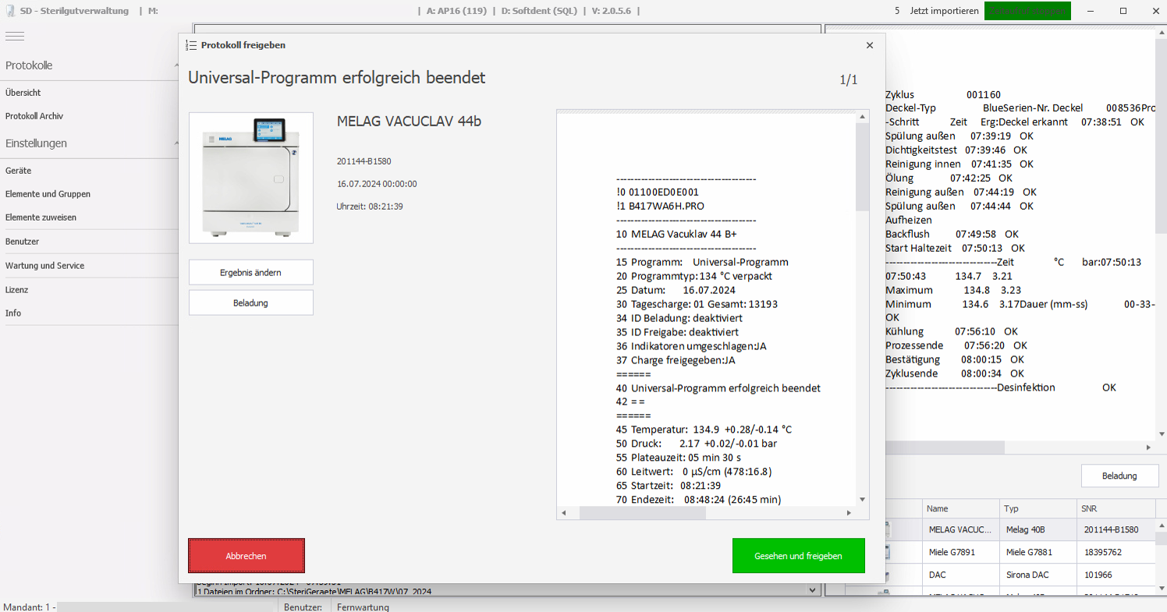Click the 'Dichtigkeitstest 07:39:46 OK' log line
The width and height of the screenshot is (1167, 612).
956,150
